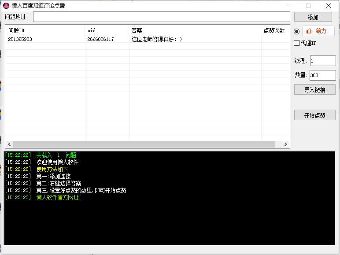Click the log line 第一:添加连接
This screenshot has height=255, width=340.
point(38,176)
